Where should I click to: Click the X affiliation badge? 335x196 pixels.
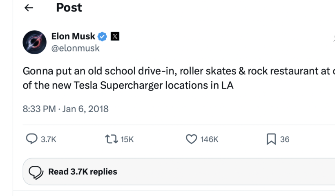tap(115, 36)
